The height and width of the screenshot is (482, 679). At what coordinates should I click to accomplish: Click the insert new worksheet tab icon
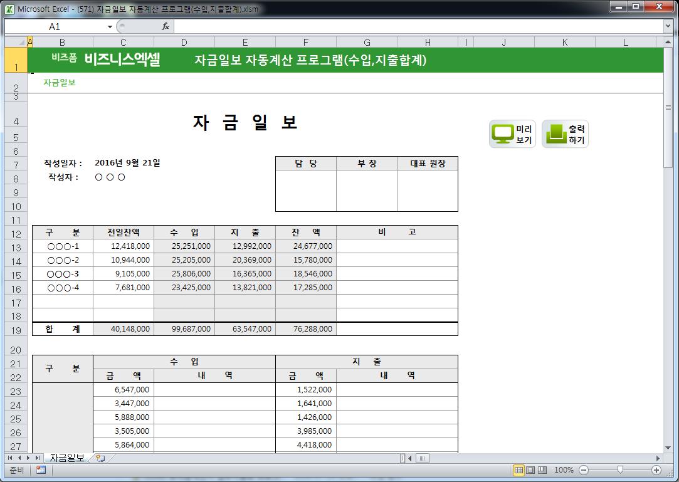tap(100, 458)
